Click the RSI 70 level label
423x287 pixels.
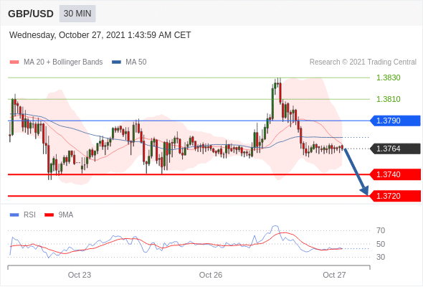(381, 230)
